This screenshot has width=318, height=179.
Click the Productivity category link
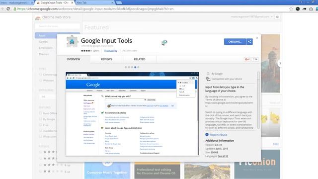(x=110, y=51)
